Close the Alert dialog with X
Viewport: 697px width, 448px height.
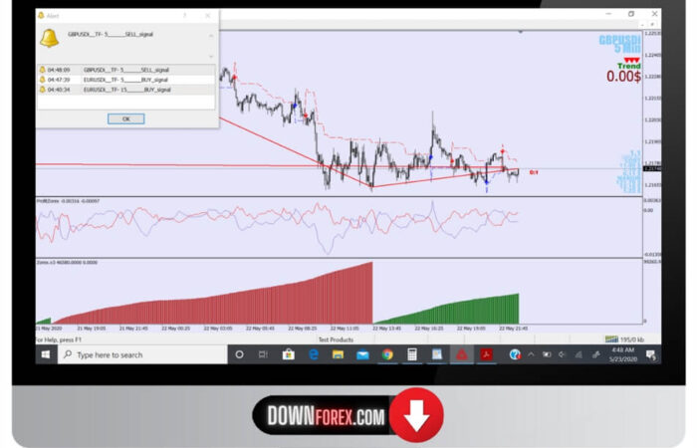(x=207, y=16)
